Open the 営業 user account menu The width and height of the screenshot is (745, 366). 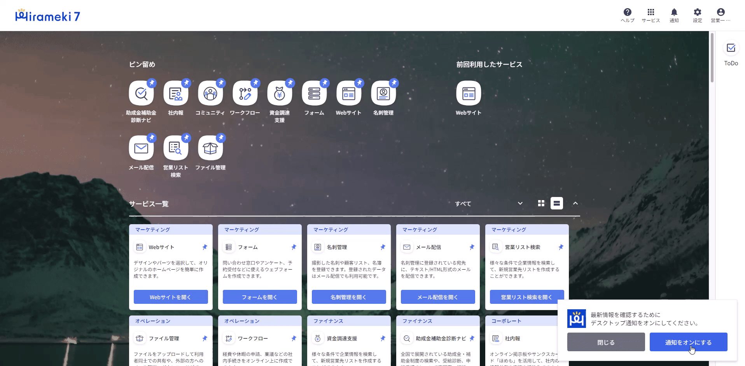point(721,15)
